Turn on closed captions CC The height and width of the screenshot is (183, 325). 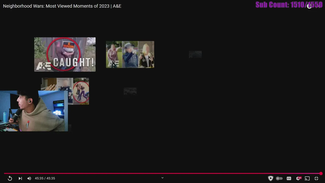click(289, 178)
